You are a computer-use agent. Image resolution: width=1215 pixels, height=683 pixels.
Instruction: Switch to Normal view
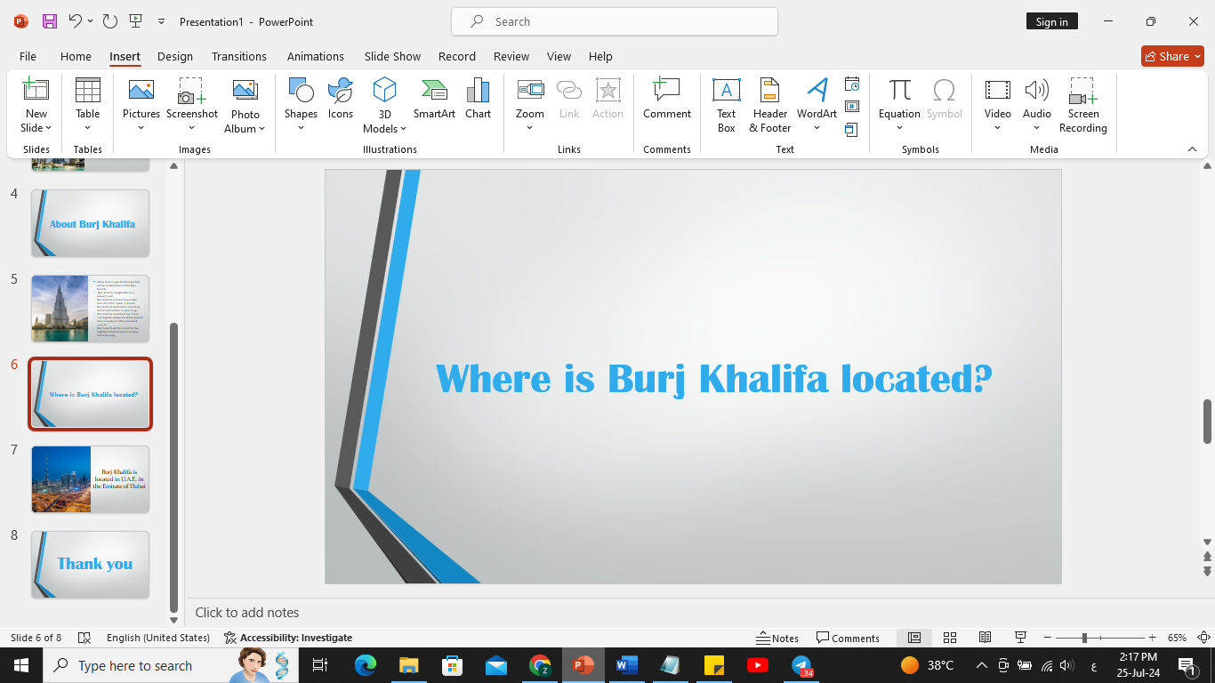(913, 638)
